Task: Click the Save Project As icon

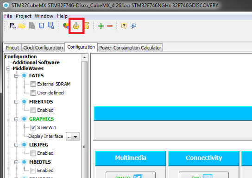Action: 51,25
